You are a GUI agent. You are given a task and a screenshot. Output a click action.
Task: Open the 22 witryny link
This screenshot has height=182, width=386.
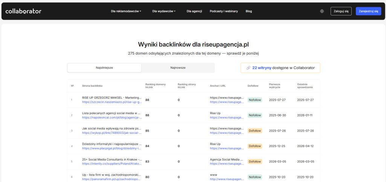[262, 68]
